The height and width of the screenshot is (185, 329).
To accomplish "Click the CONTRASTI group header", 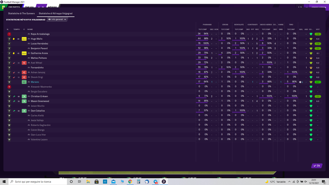I will click(x=253, y=25).
